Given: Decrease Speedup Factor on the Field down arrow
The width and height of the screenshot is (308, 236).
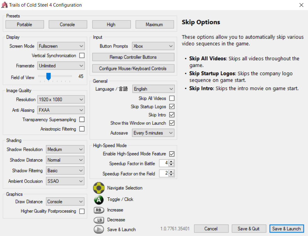Looking at the screenshot, I should tap(171, 175).
